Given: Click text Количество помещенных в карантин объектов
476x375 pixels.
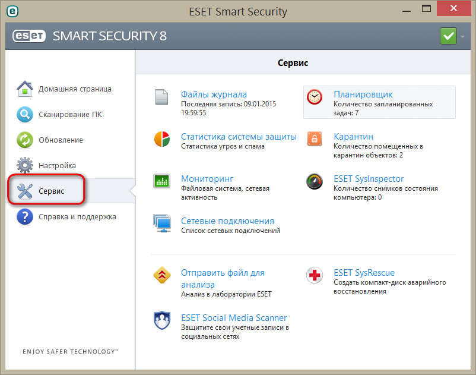Looking at the screenshot, I should coord(378,151).
